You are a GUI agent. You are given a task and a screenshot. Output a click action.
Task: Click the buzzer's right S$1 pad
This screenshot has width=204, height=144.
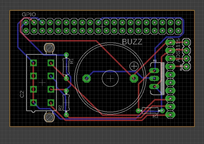pyautogui.click(x=134, y=79)
